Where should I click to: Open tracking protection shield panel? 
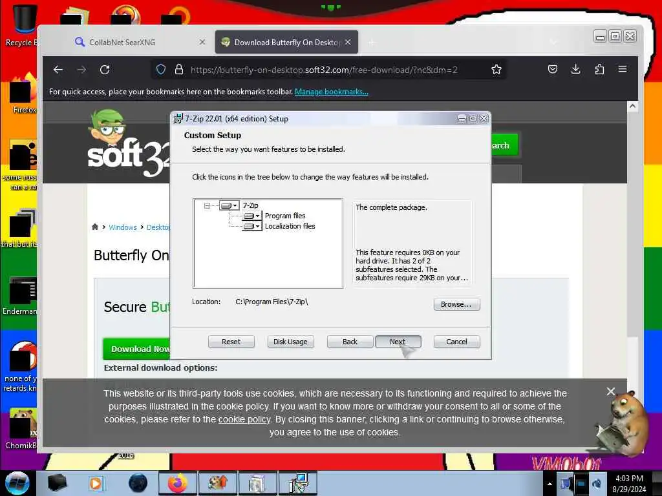click(x=161, y=70)
